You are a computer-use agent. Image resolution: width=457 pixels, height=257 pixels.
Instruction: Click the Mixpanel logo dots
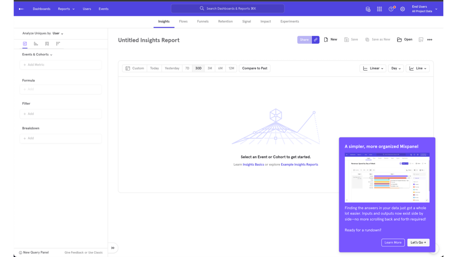click(x=21, y=9)
